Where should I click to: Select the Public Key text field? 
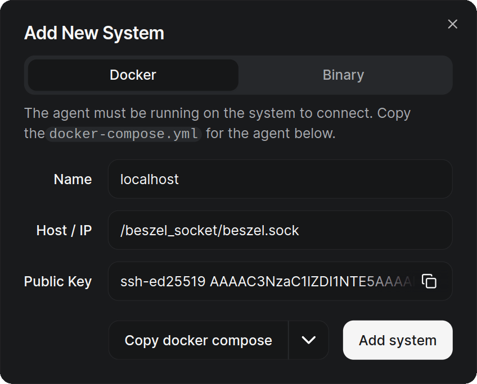click(264, 281)
